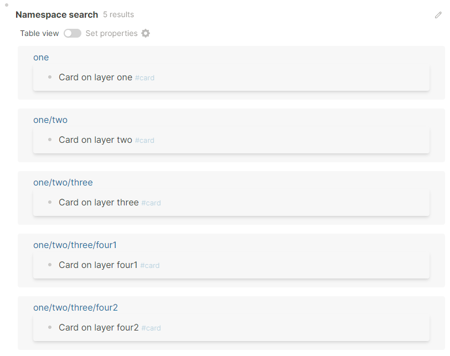
Task: Open the page link one
Action: (x=41, y=57)
